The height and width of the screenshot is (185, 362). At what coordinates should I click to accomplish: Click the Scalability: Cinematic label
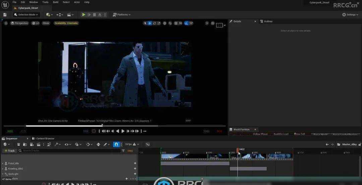coord(66,23)
